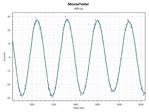Click the 1400 tick label on time axis
The height and width of the screenshot is (112, 149).
coord(75,104)
